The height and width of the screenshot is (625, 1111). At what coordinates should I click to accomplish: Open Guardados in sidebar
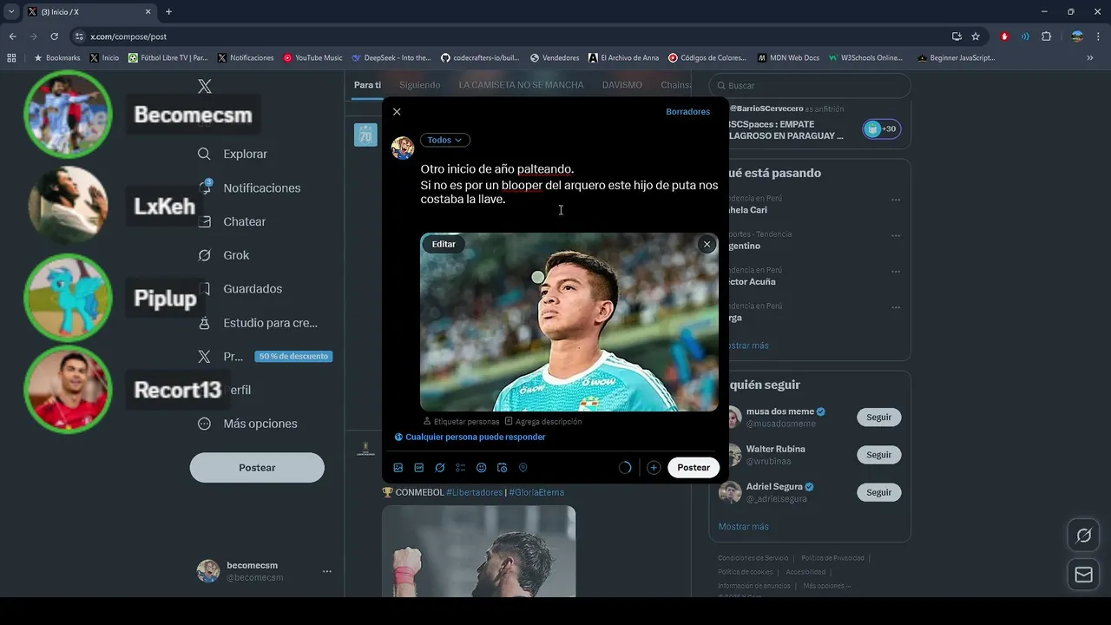(x=240, y=289)
